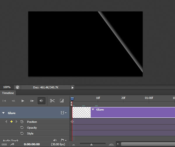Mute audio playback speaker button
The width and height of the screenshot is (175, 147).
(41, 101)
